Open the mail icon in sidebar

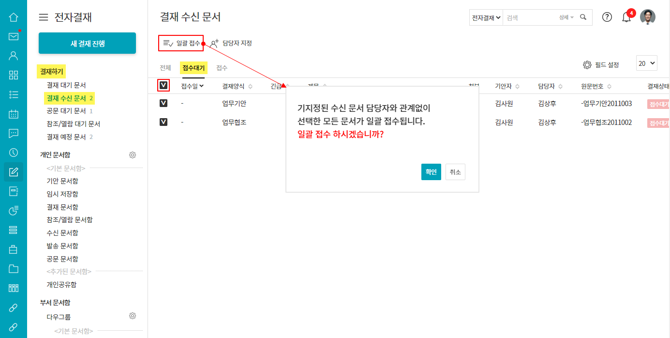[x=14, y=36]
